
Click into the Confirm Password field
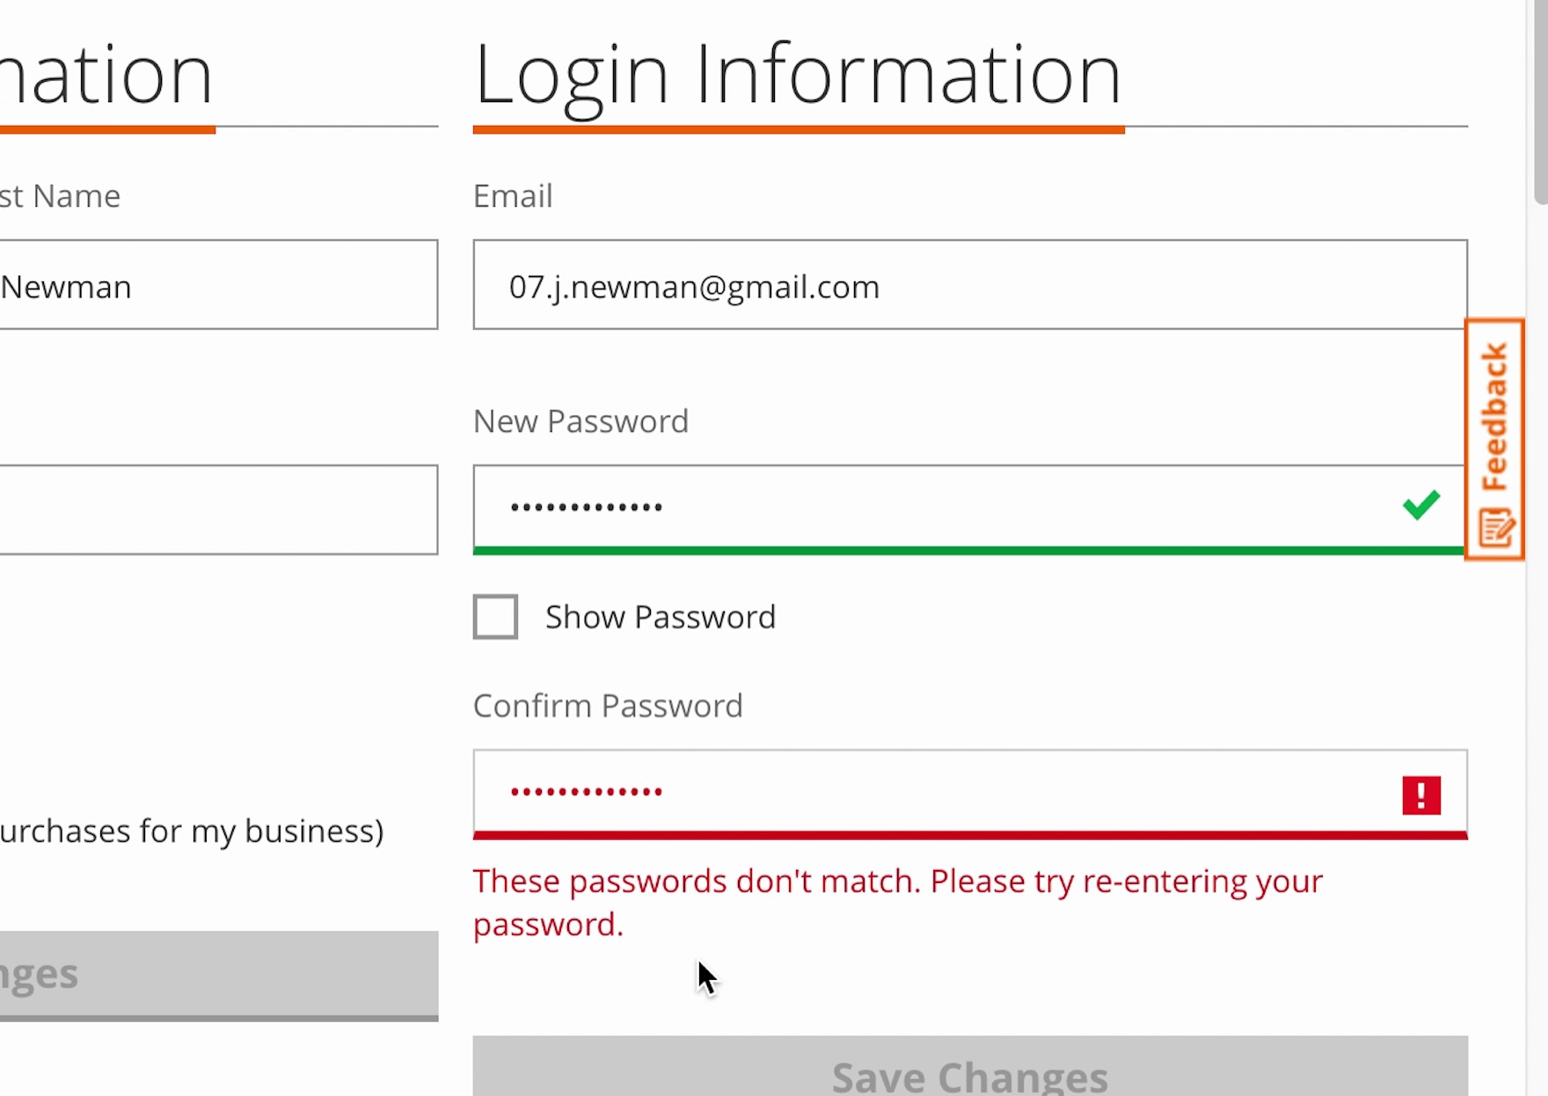(932, 793)
